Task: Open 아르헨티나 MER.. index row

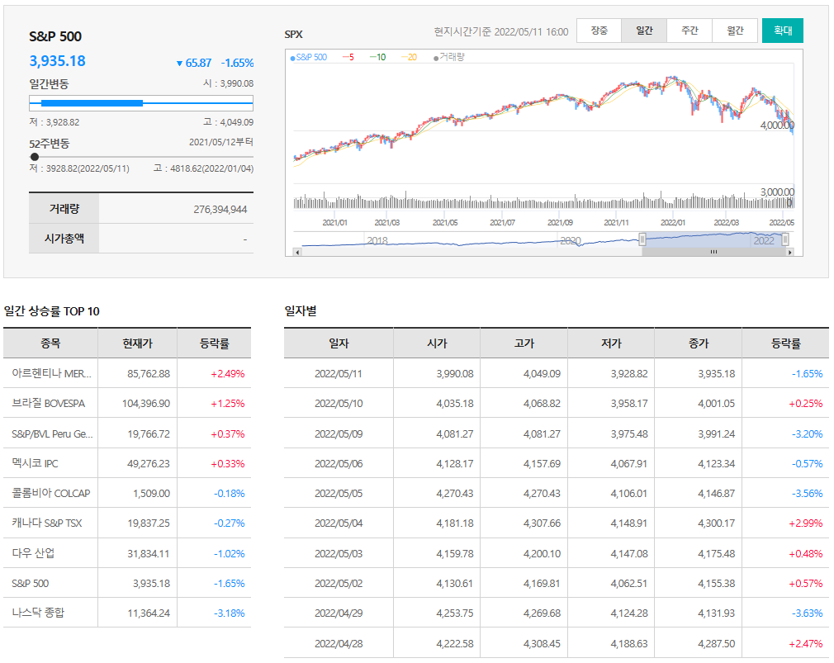Action: click(127, 373)
